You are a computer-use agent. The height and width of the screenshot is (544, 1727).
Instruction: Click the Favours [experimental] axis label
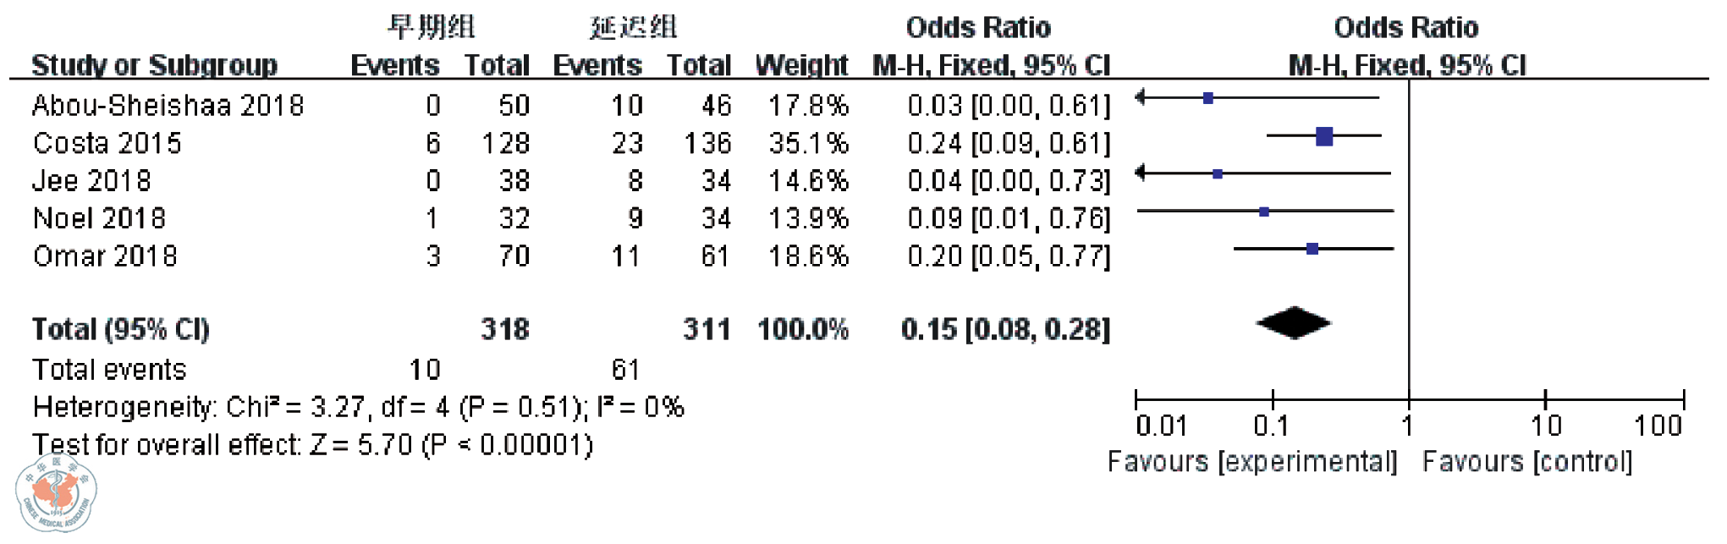1252,462
